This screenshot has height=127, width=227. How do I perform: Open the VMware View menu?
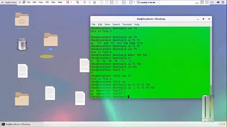point(41,2)
